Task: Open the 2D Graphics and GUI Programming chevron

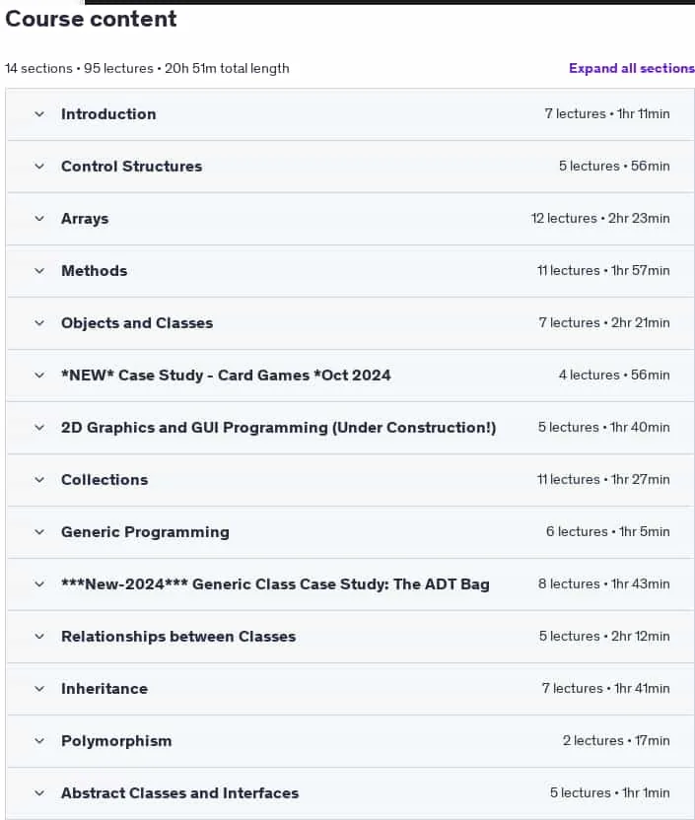Action: [x=39, y=428]
